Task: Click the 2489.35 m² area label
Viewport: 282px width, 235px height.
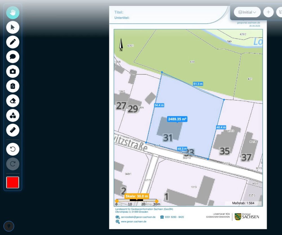Action: coord(177,119)
